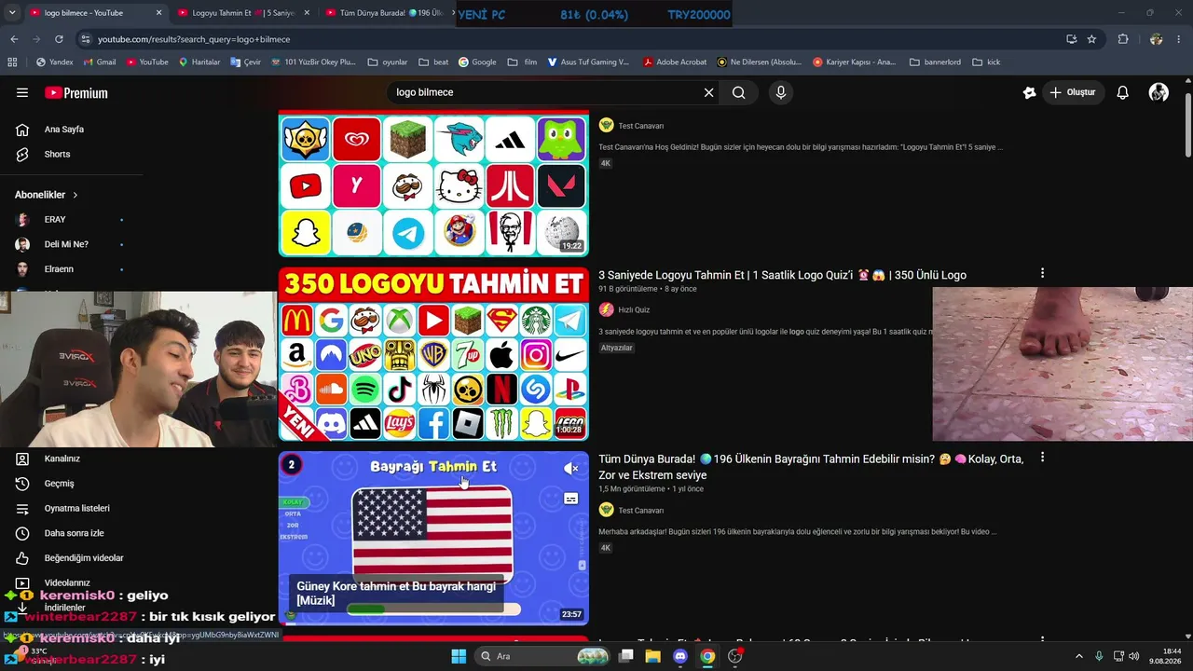Image resolution: width=1193 pixels, height=671 pixels.
Task: Open the Chrome apps grid in bookmarks bar
Action: pos(12,62)
